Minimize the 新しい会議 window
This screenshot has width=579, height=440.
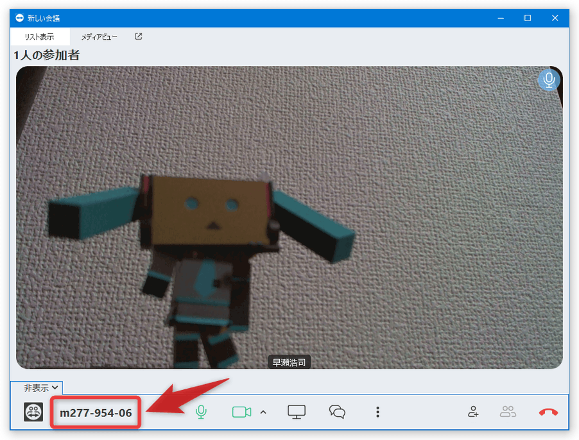pos(501,18)
